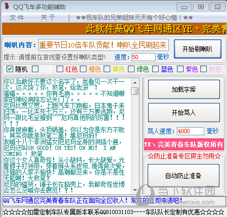
Task: Click the QQ飞车 app icon in title bar
Action: click(7, 6)
